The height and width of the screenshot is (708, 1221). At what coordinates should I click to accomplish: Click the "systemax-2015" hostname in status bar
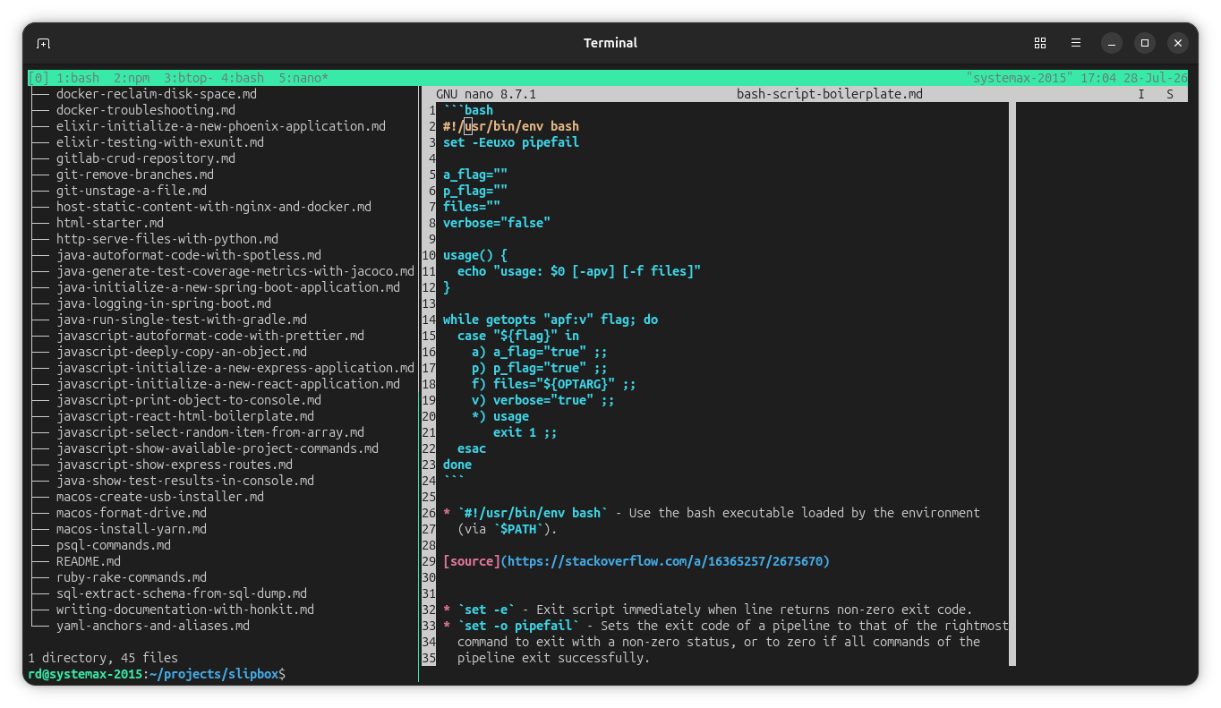point(1020,78)
